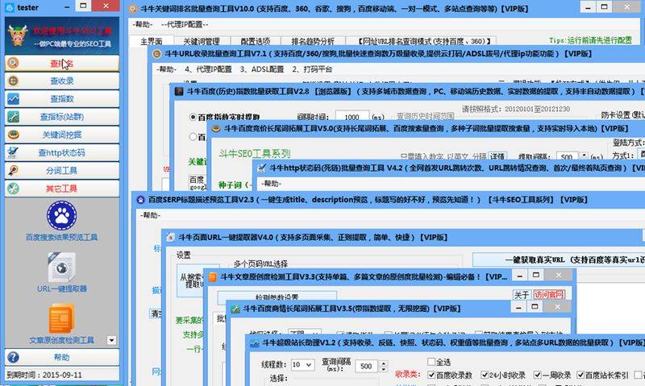Select the 百度指数实时提取 radio button
This screenshot has width=645, height=386.
(x=192, y=117)
